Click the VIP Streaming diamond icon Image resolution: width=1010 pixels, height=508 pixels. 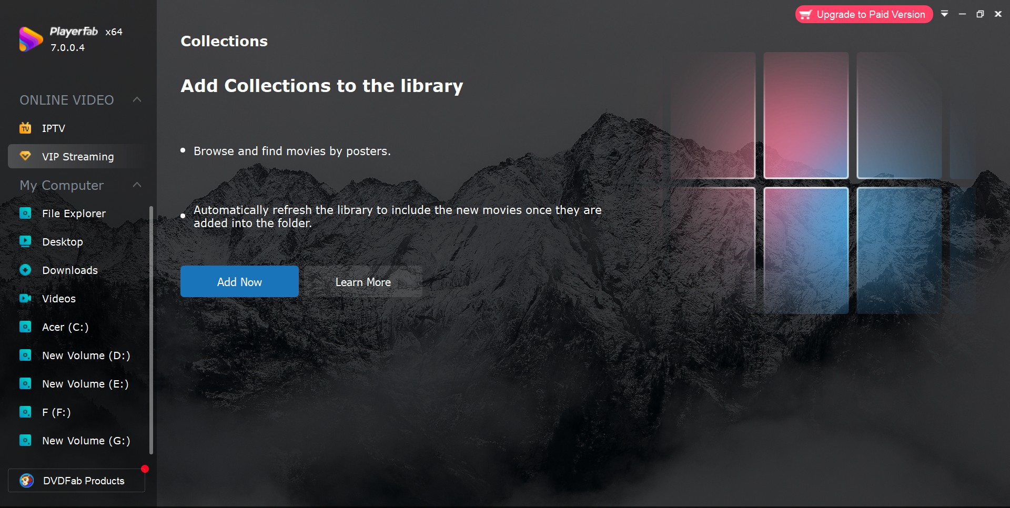(25, 156)
